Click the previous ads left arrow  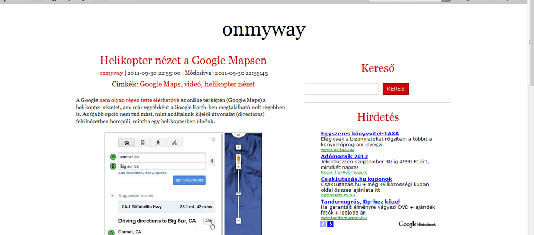[x=323, y=224]
